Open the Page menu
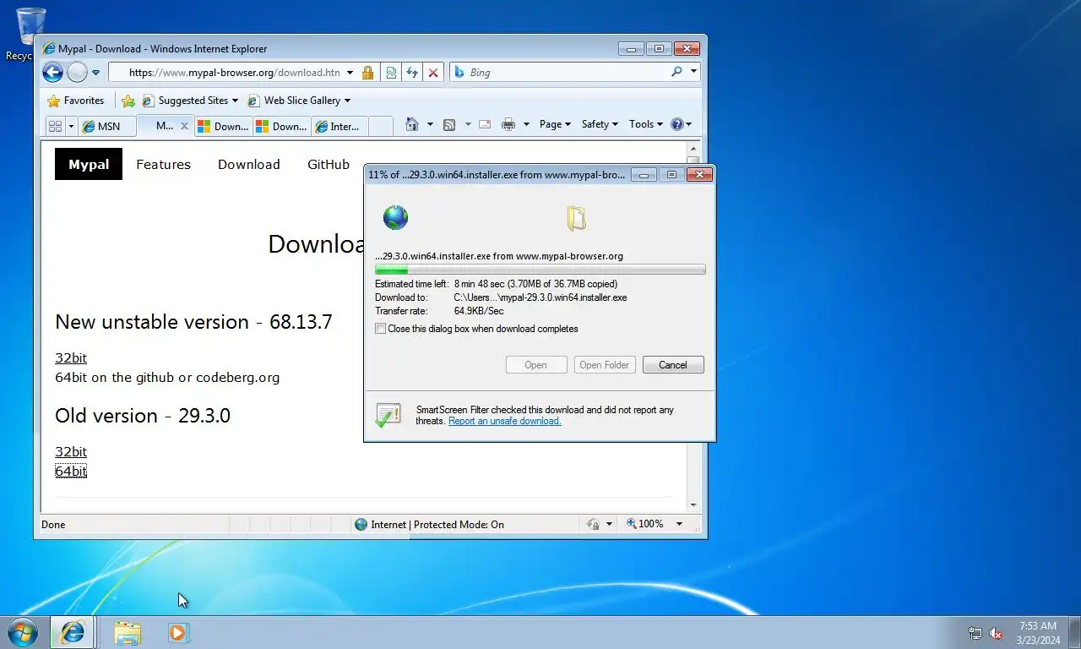 [555, 124]
